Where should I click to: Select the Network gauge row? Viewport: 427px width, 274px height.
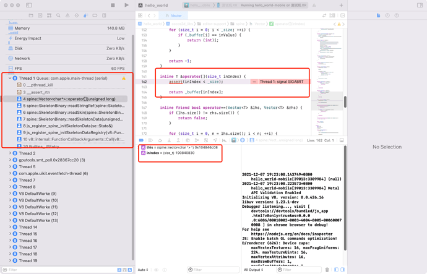[66, 59]
